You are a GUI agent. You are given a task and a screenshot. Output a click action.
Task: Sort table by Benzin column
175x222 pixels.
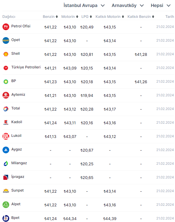pos(50,17)
